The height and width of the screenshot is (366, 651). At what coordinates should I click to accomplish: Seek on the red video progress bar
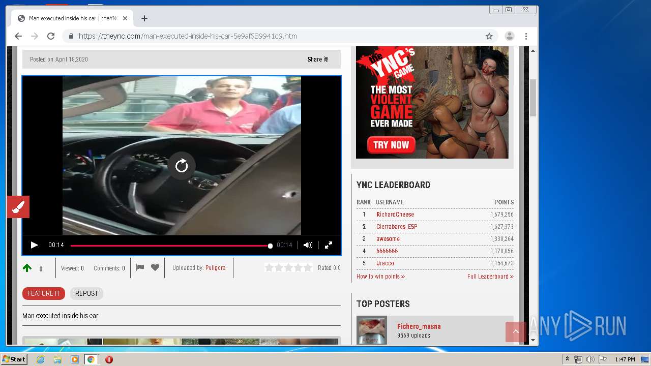[170, 246]
